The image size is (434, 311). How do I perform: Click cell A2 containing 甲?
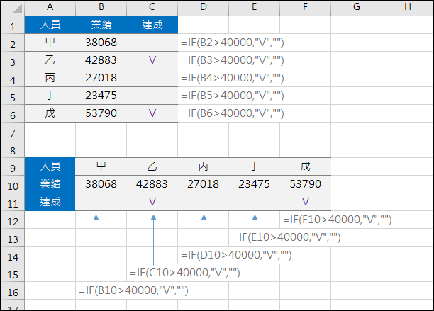pyautogui.click(x=50, y=42)
